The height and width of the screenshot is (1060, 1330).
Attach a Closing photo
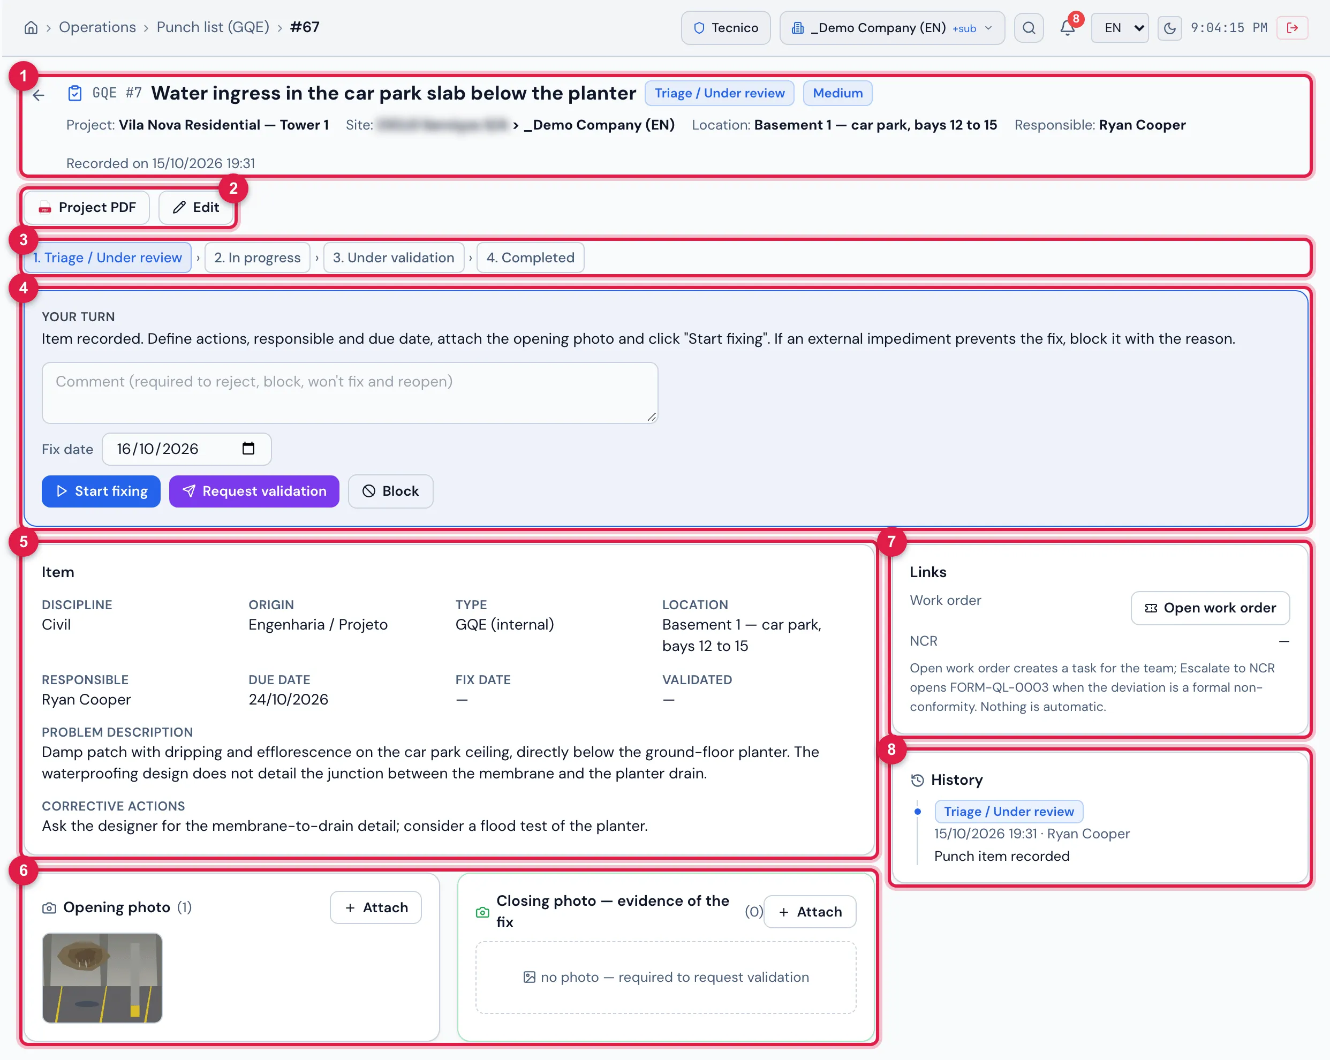tap(810, 912)
